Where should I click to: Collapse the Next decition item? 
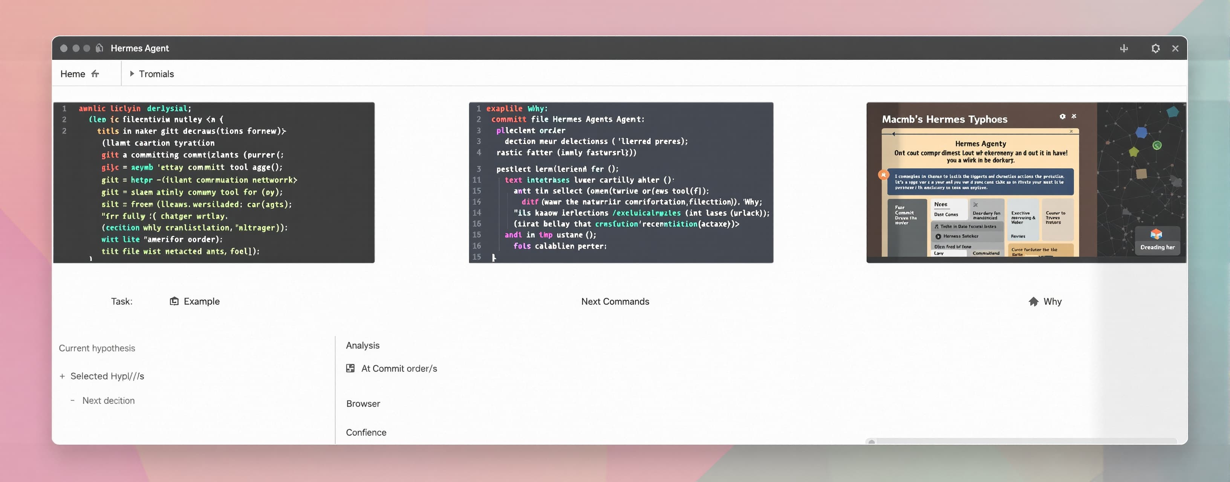[x=73, y=401]
